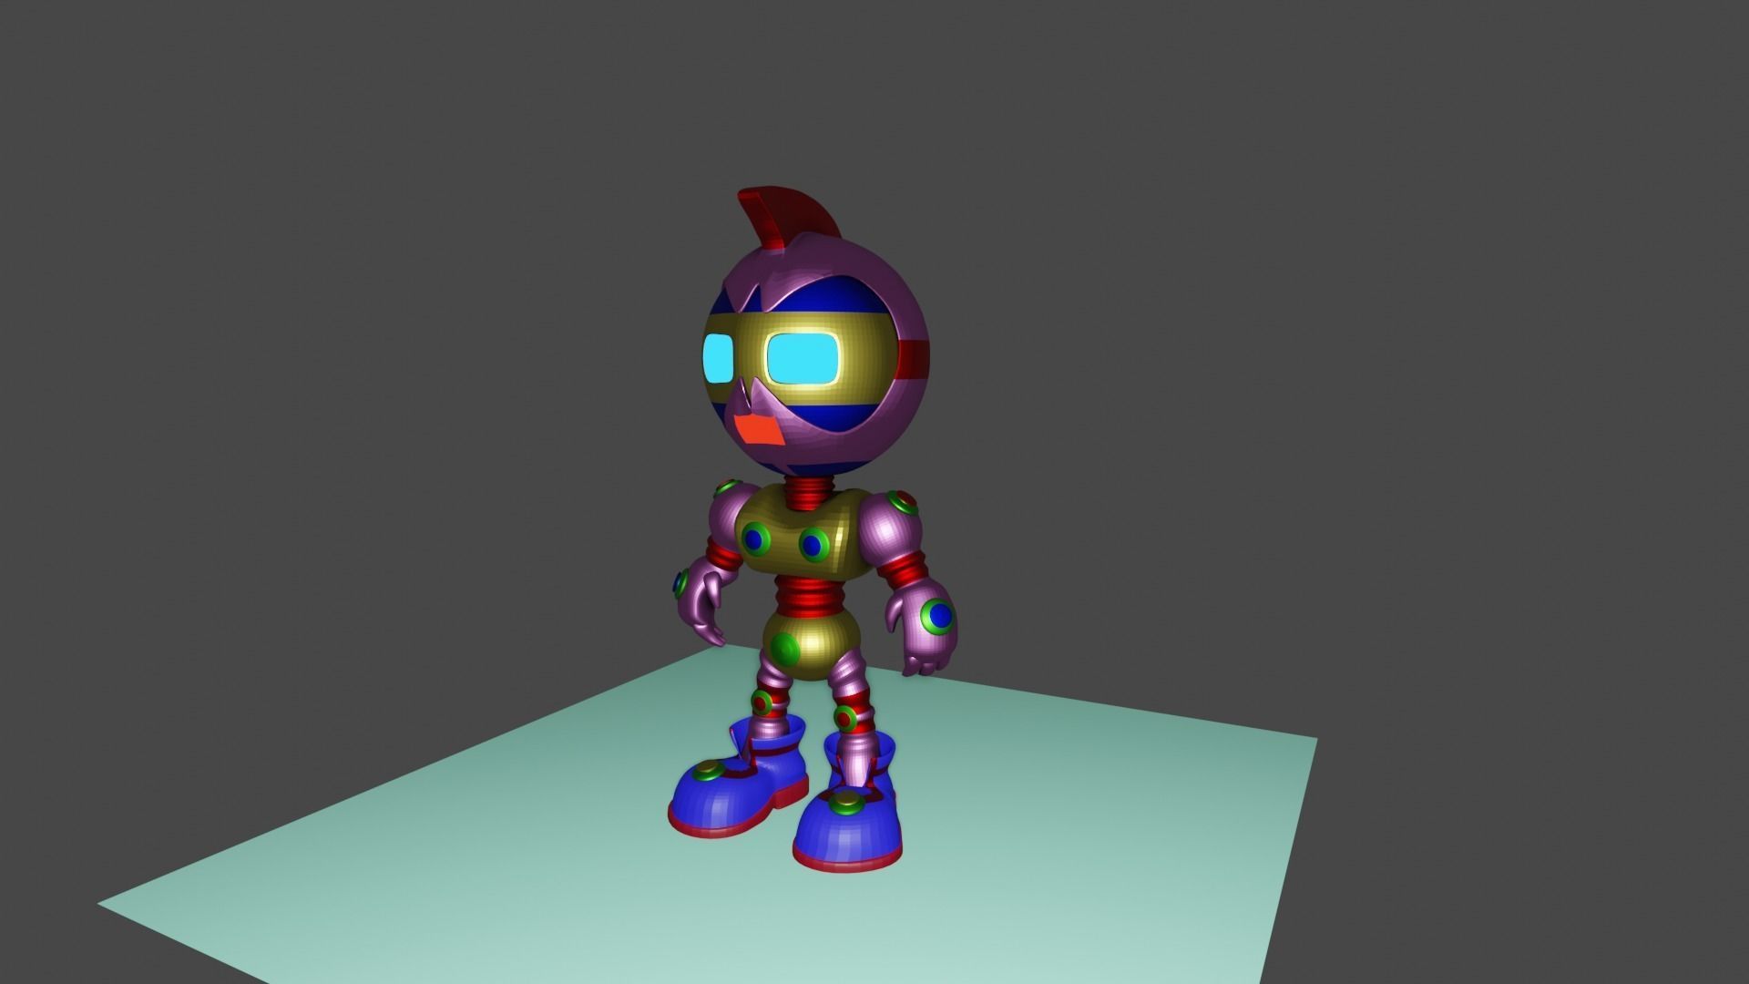Click the robot's smaller cyan eye
The height and width of the screenshot is (984, 1749).
pyautogui.click(x=718, y=358)
